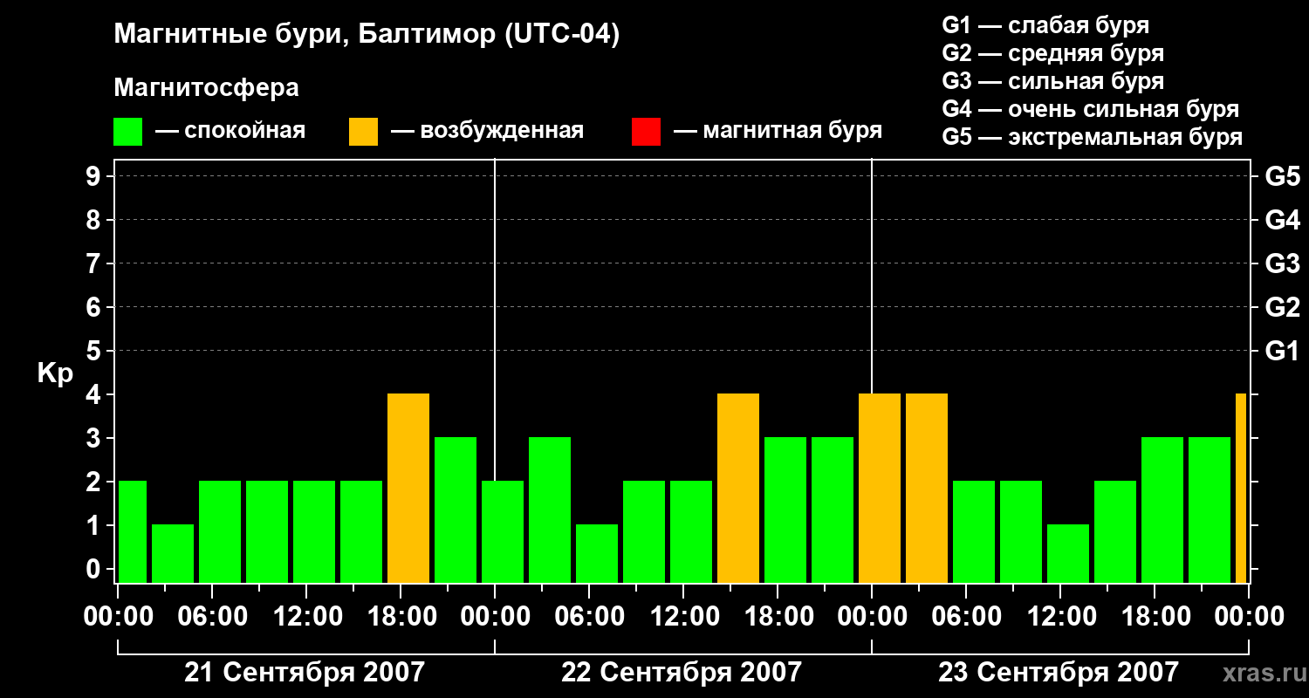Click the green «спокойная» legend swatch
Viewport: 1309px width, 698px height.
pos(128,131)
